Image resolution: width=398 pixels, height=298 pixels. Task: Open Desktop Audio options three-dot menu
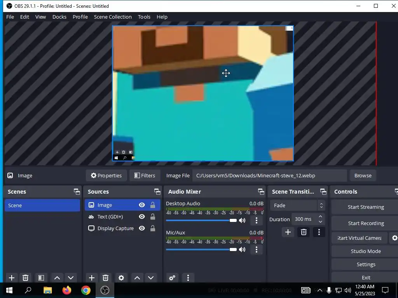[x=257, y=220]
